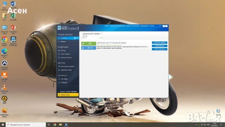Open the Control Panel desktop icon

pos(4,29)
